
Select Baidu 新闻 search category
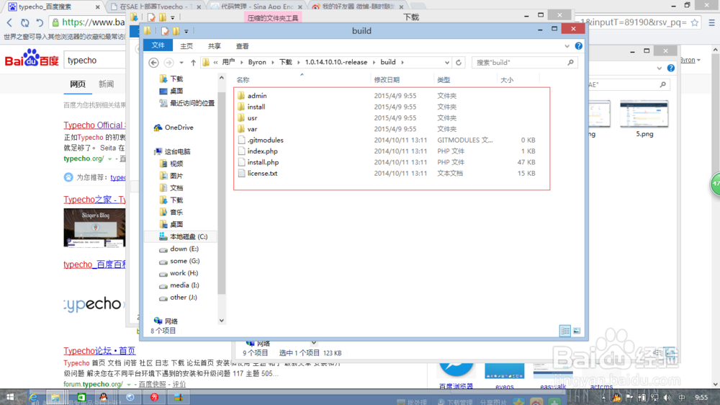pyautogui.click(x=106, y=84)
